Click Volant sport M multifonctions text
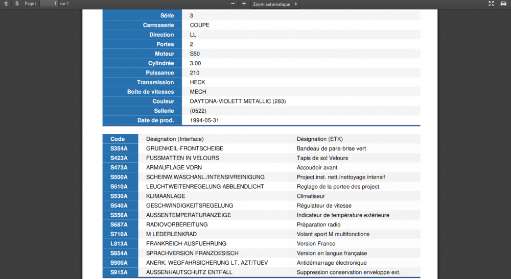The height and width of the screenshot is (279, 511). (333, 234)
